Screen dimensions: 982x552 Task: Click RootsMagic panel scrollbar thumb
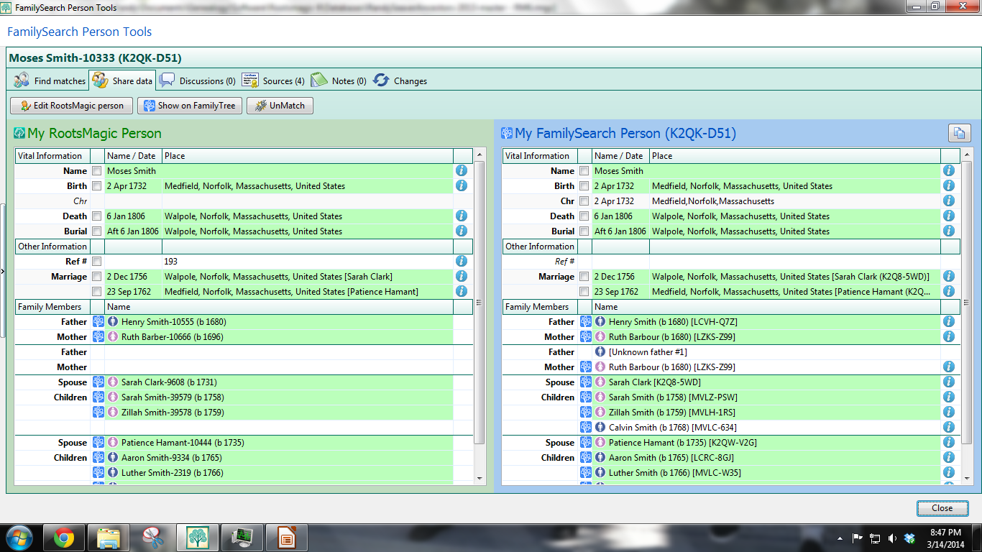[x=479, y=302]
